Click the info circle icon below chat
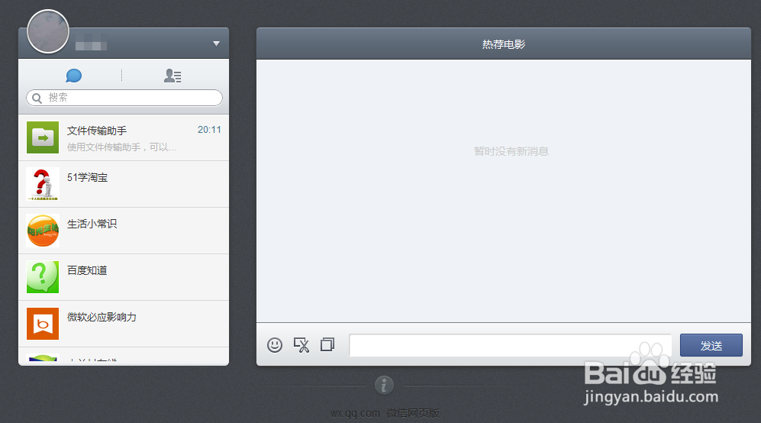Image resolution: width=761 pixels, height=423 pixels. pyautogui.click(x=385, y=386)
